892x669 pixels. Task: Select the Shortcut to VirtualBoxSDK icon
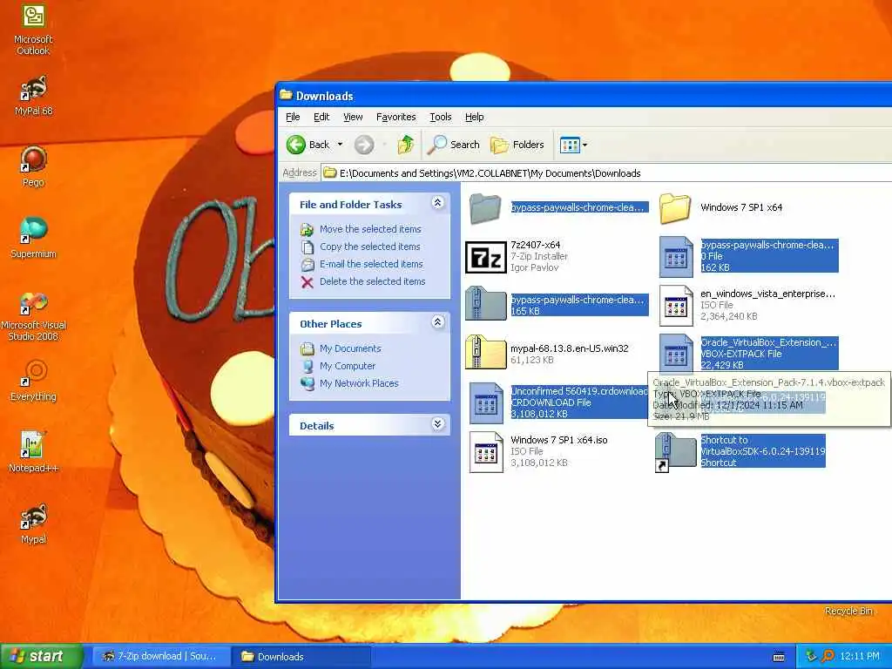(x=676, y=452)
